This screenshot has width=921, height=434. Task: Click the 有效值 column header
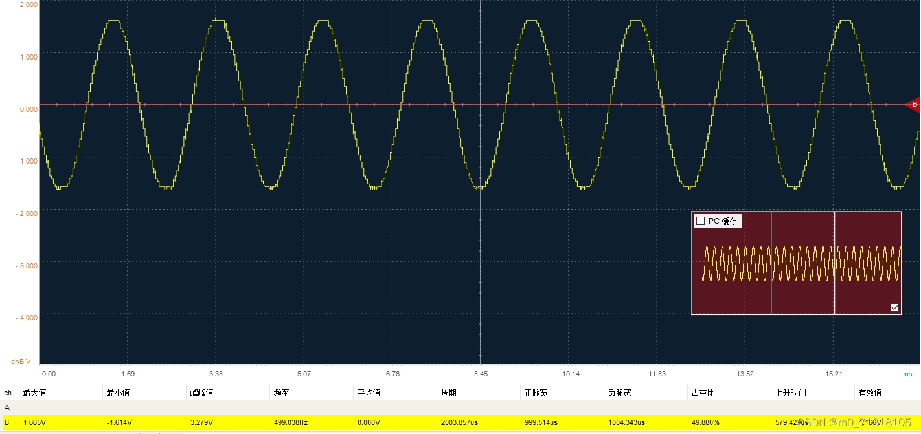(x=870, y=393)
